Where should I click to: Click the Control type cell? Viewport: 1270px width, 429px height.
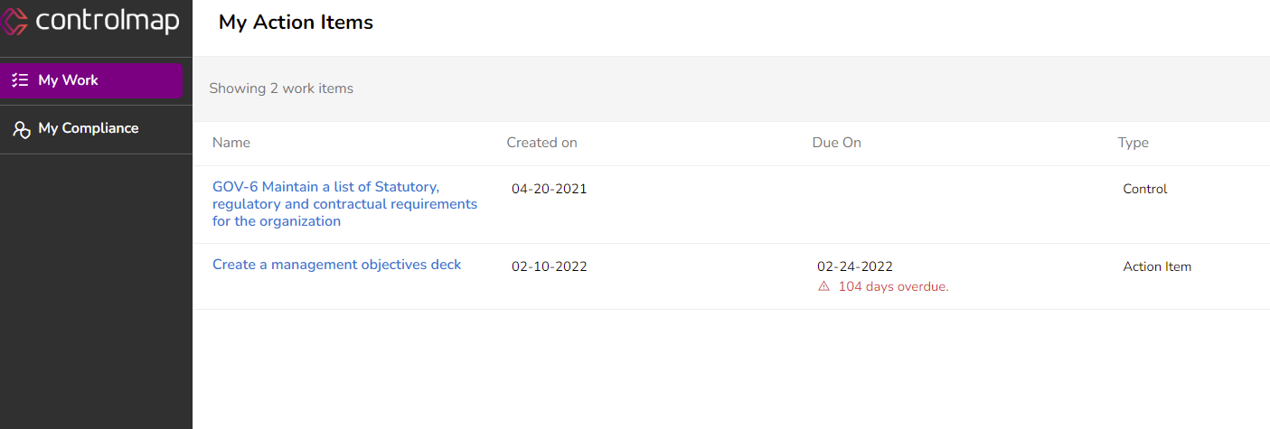pos(1145,189)
